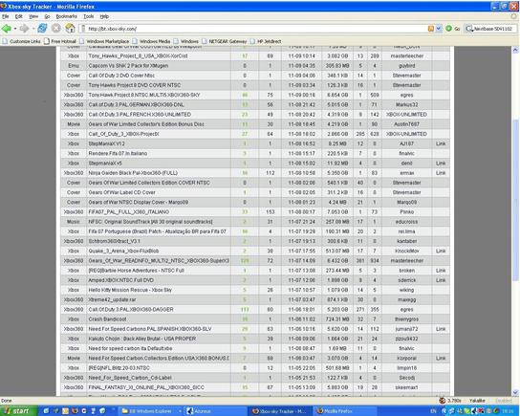The height and width of the screenshot is (416, 520).
Task: Click the Reload page icon
Action: tap(42, 29)
